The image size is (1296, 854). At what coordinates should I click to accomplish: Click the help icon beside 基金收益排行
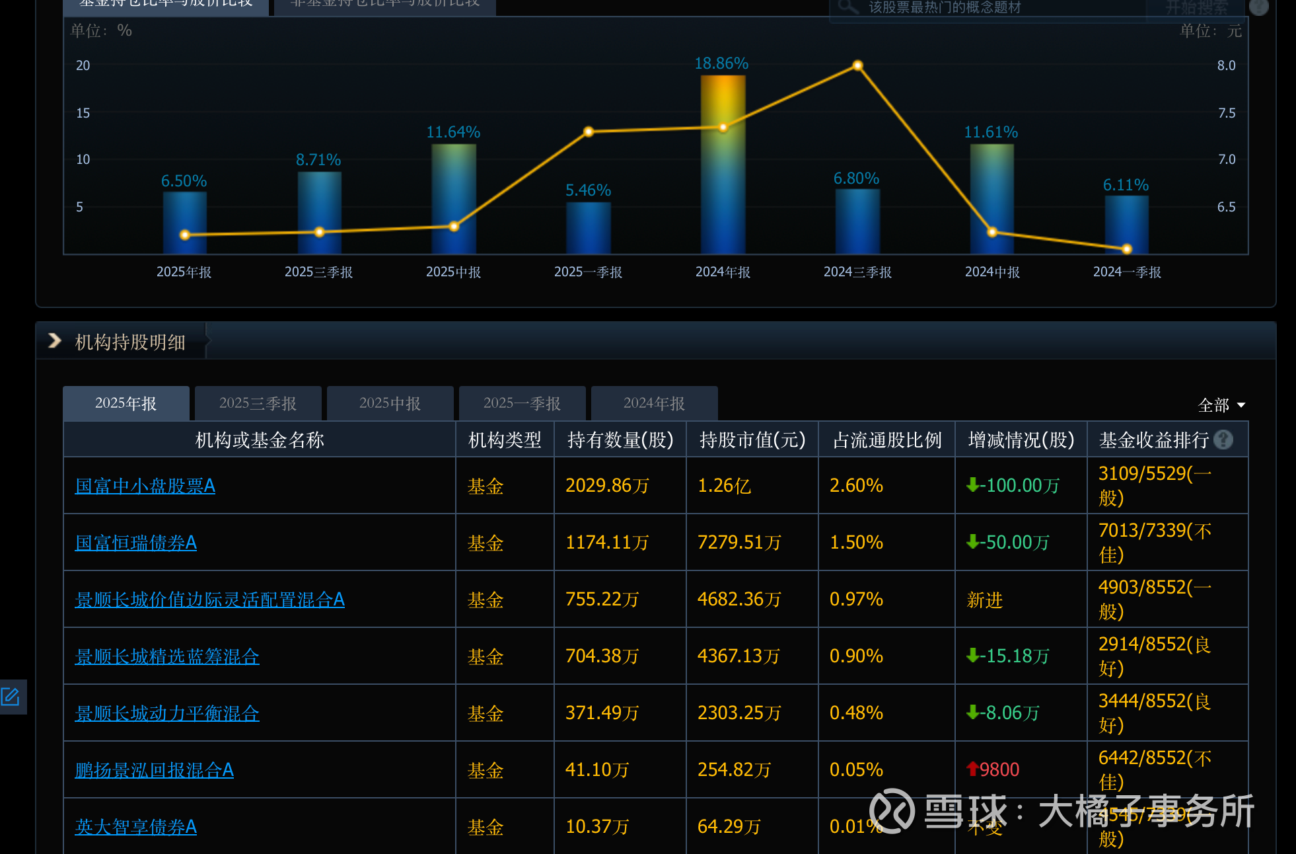pyautogui.click(x=1223, y=440)
